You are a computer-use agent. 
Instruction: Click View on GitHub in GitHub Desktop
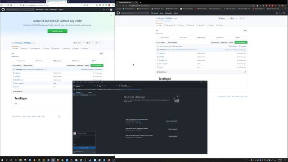(x=173, y=136)
